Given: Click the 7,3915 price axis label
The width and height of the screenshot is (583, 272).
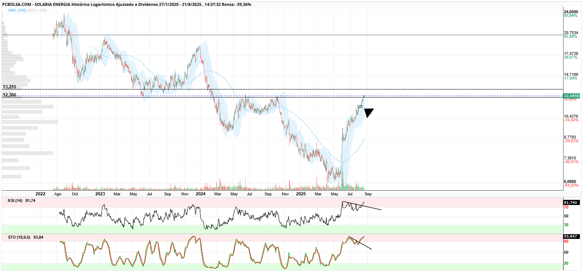Looking at the screenshot, I should pyautogui.click(x=570, y=158).
